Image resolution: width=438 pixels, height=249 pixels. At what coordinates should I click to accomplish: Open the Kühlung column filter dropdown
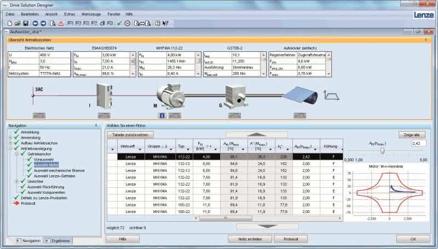(x=342, y=150)
